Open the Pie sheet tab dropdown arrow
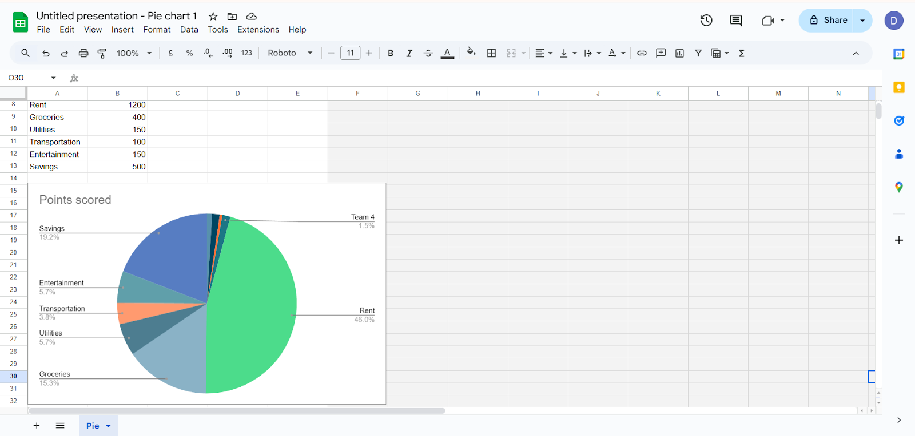The image size is (915, 436). (x=108, y=426)
